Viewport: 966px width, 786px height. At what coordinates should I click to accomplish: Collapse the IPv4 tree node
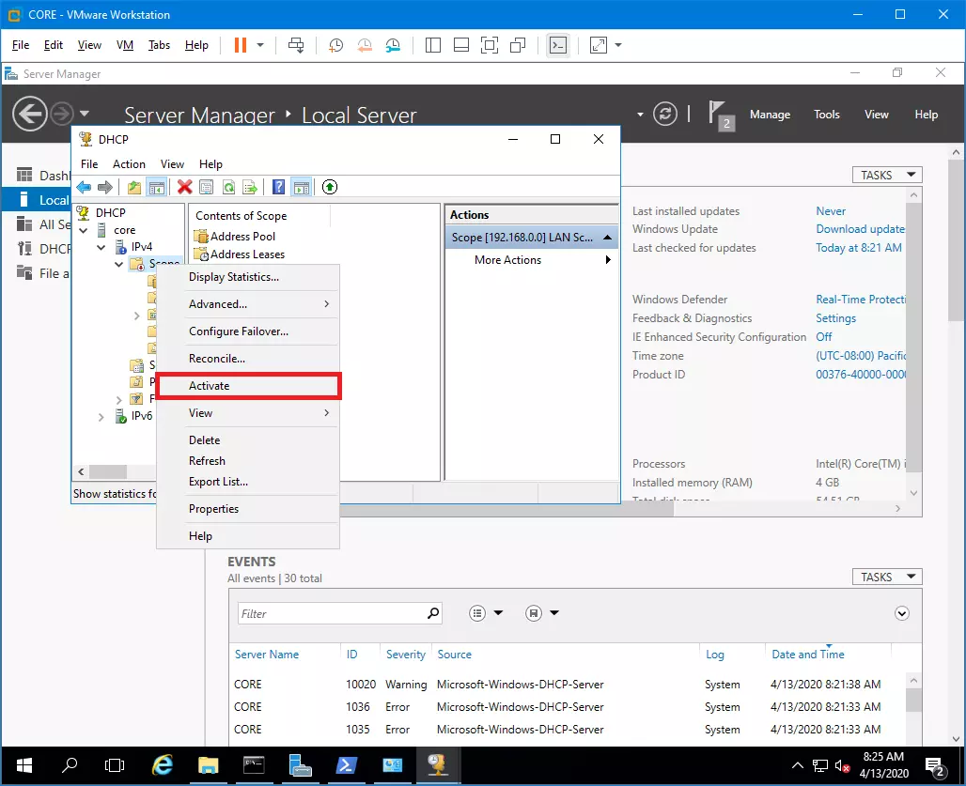tap(101, 247)
